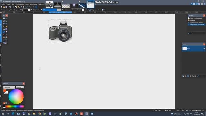Add a new layer in Слои panel
Image resolution: width=206 pixels, height=116 pixels.
coord(183,76)
